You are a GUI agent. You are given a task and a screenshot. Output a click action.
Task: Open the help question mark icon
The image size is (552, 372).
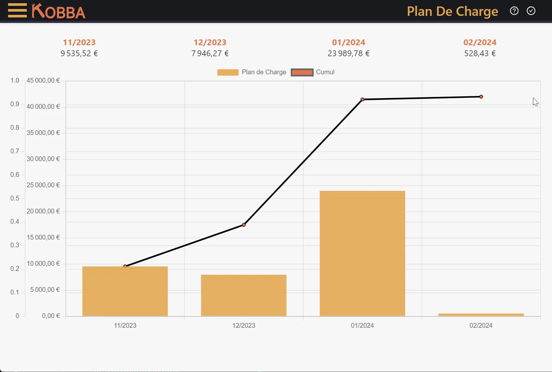pos(514,11)
